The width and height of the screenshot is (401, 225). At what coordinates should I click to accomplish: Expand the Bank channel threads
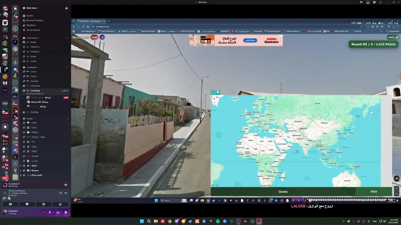21,166
